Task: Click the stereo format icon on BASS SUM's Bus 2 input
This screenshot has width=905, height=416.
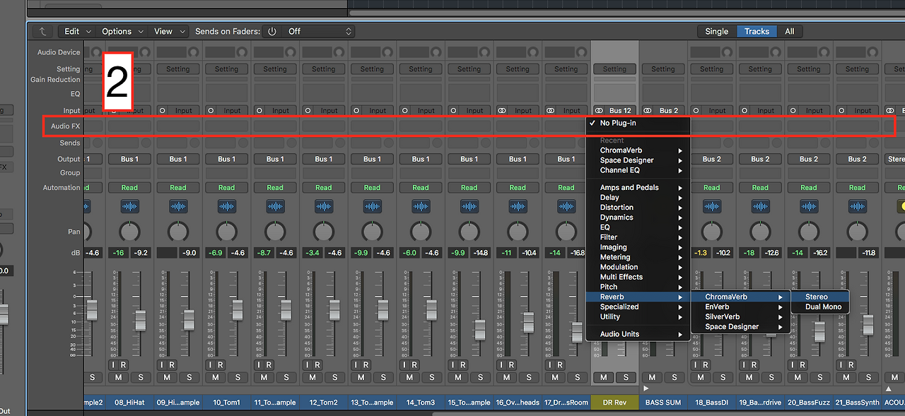Action: coord(648,110)
